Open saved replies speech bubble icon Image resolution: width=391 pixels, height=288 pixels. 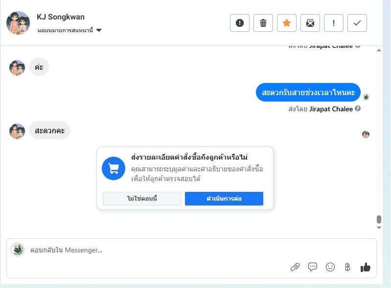(x=313, y=267)
